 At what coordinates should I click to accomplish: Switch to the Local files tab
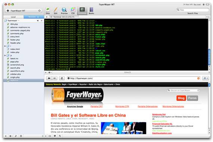pyautogui.click(x=13, y=17)
